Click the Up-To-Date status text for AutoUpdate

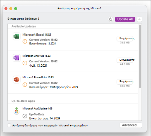37,114
